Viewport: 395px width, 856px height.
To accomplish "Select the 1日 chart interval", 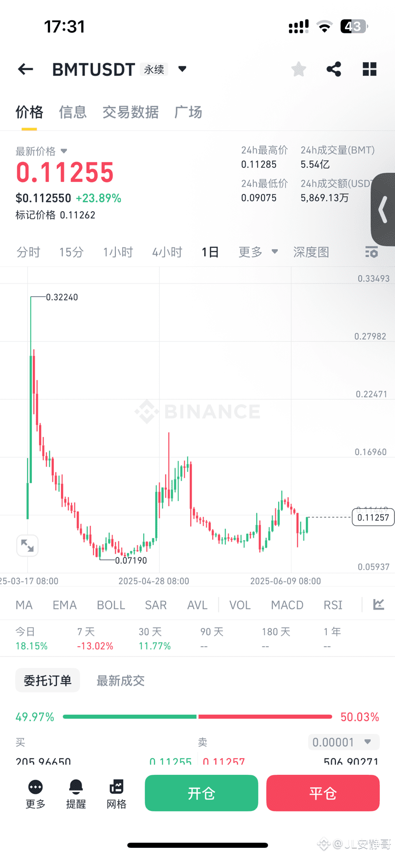I will pyautogui.click(x=210, y=252).
